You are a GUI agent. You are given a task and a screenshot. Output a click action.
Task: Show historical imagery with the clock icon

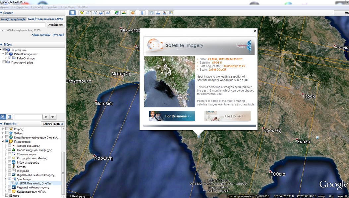(117, 13)
